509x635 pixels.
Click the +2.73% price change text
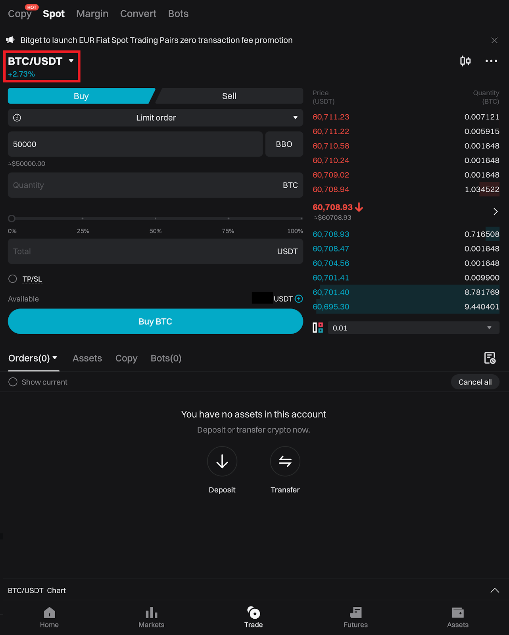(x=21, y=74)
